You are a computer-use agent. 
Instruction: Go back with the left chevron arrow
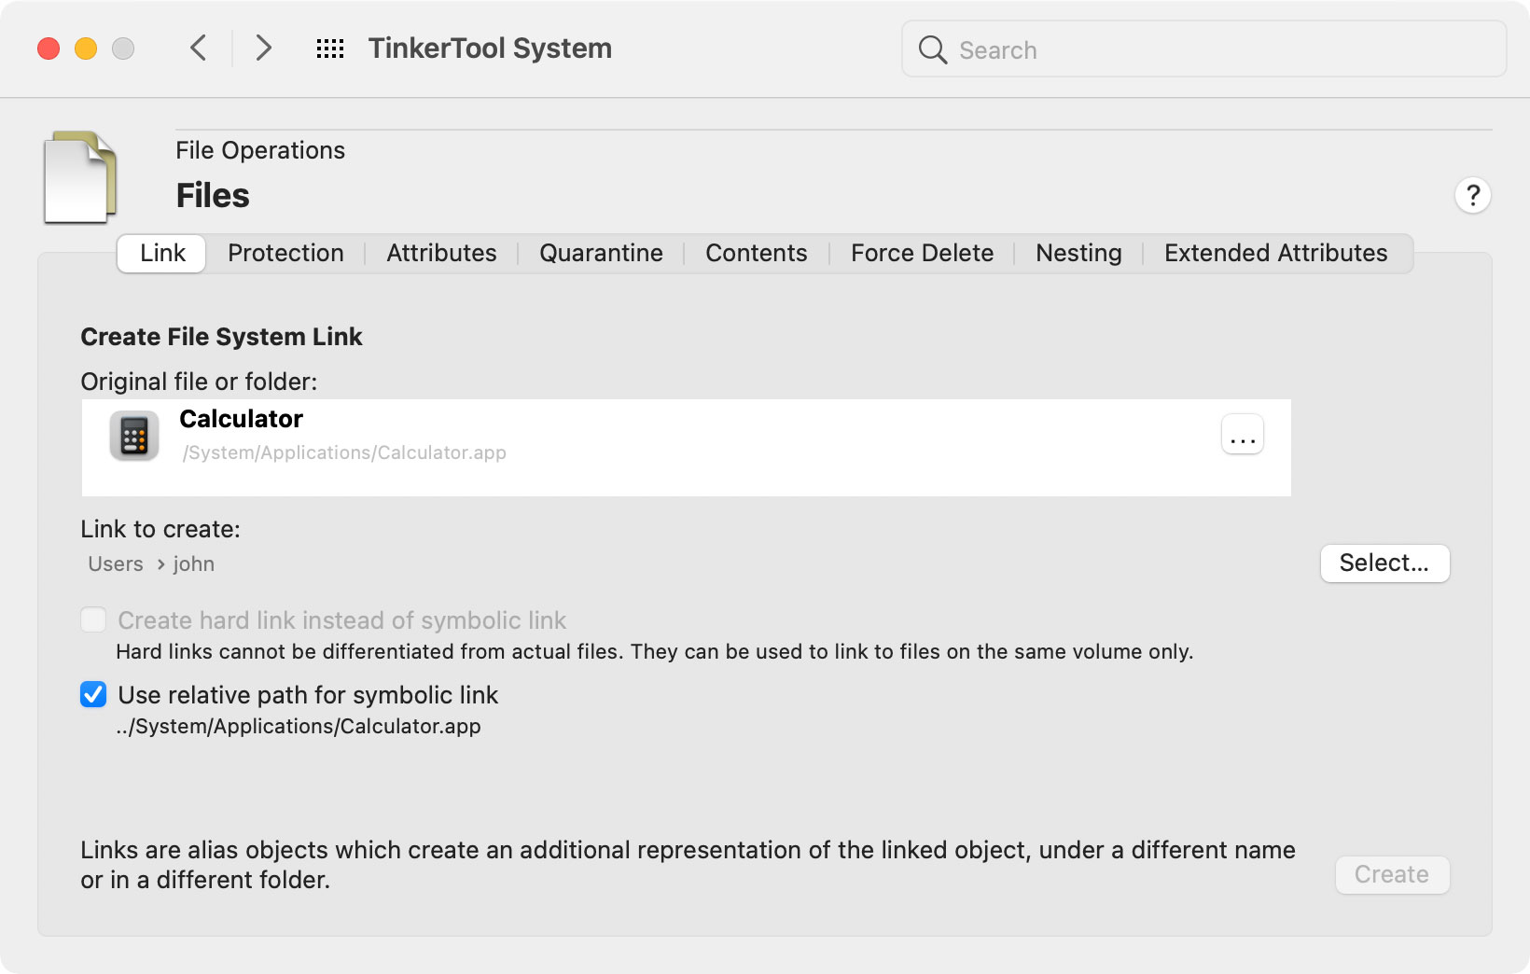[x=198, y=48]
